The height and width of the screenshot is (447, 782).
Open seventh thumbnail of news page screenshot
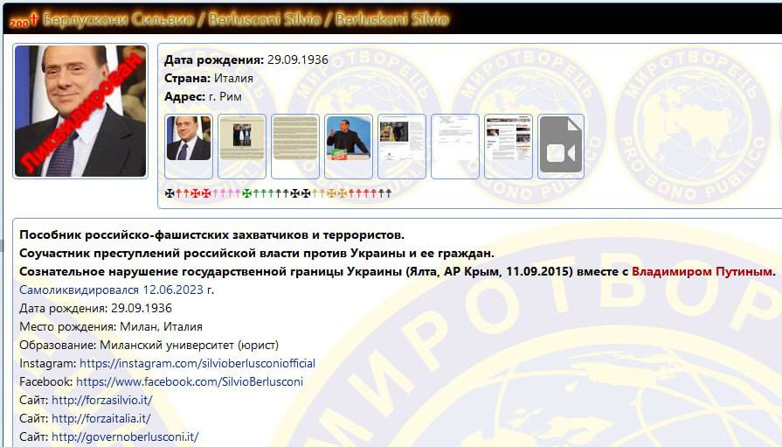click(x=509, y=146)
